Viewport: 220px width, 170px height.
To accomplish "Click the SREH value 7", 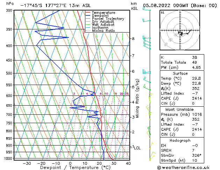I will [193, 150].
